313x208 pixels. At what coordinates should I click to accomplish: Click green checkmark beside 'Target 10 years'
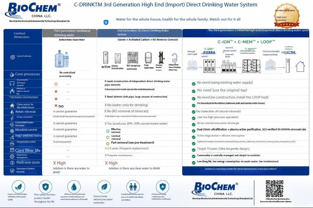(193, 150)
